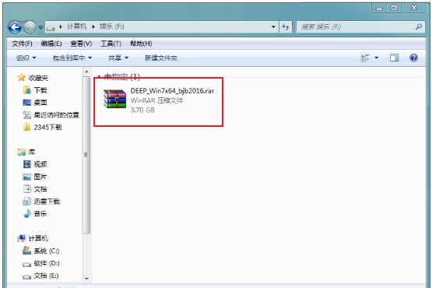Open drive 系统 (C:)
This screenshot has height=288, width=432.
(x=47, y=251)
